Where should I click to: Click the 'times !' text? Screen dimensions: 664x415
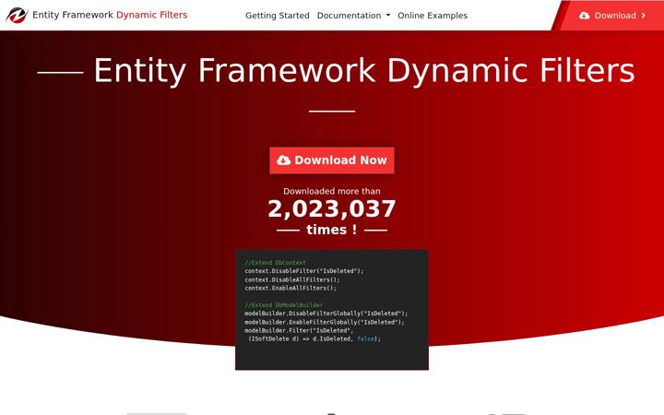pyautogui.click(x=332, y=230)
